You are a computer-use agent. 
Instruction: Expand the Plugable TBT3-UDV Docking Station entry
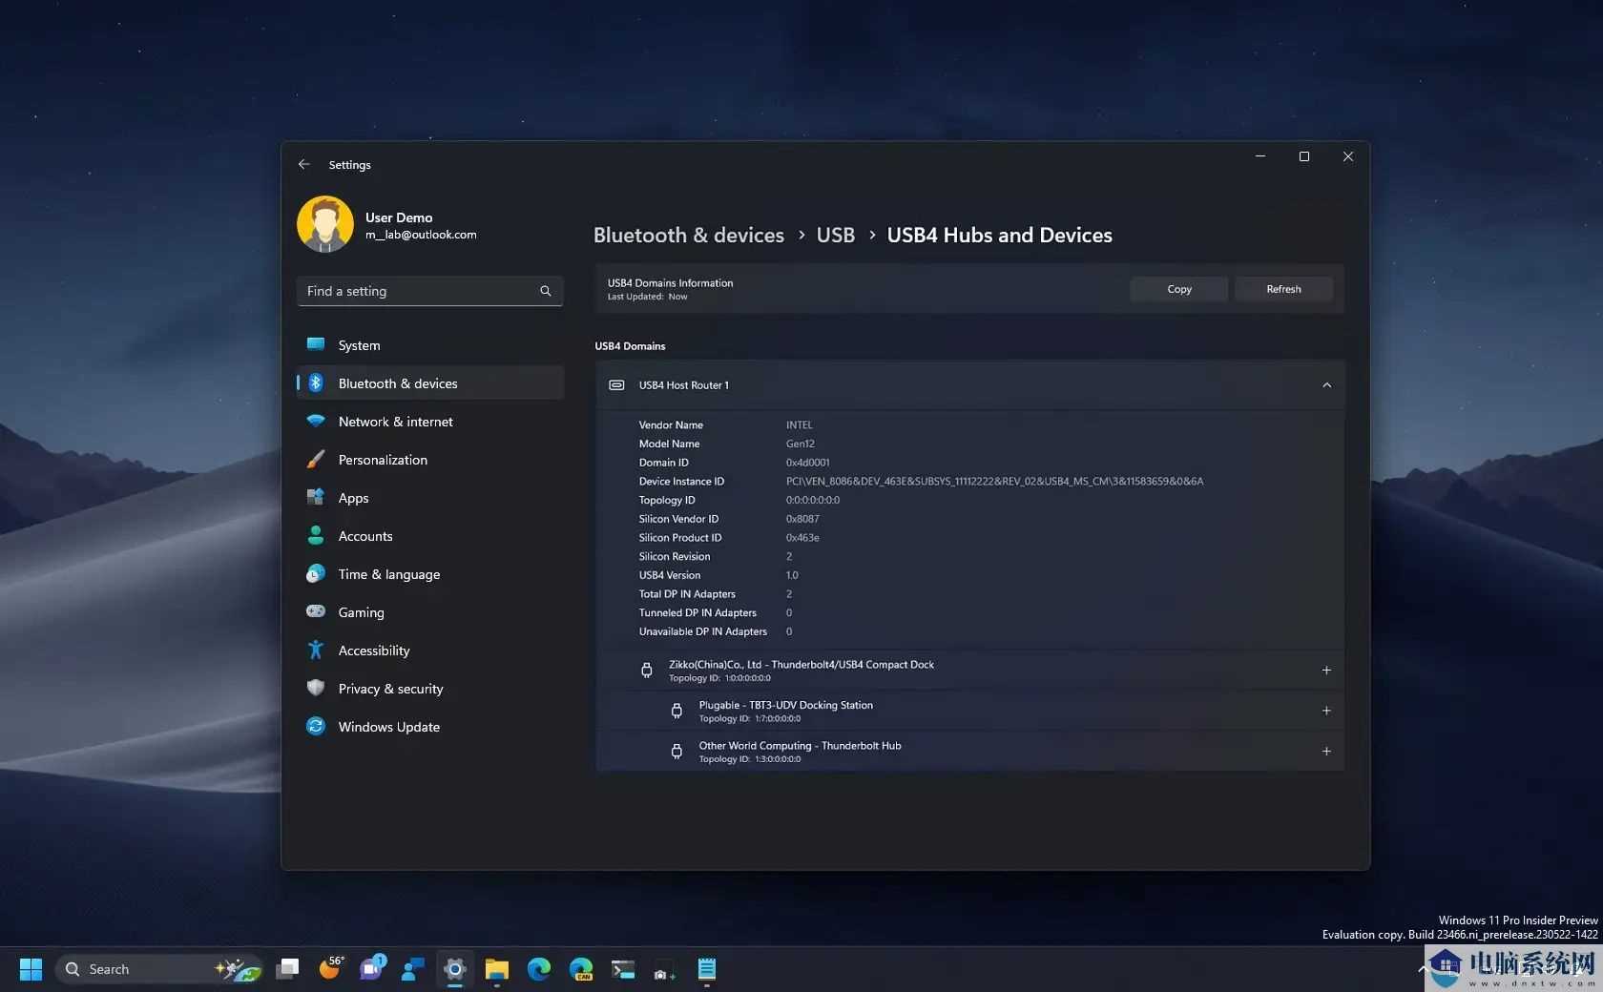(1326, 711)
